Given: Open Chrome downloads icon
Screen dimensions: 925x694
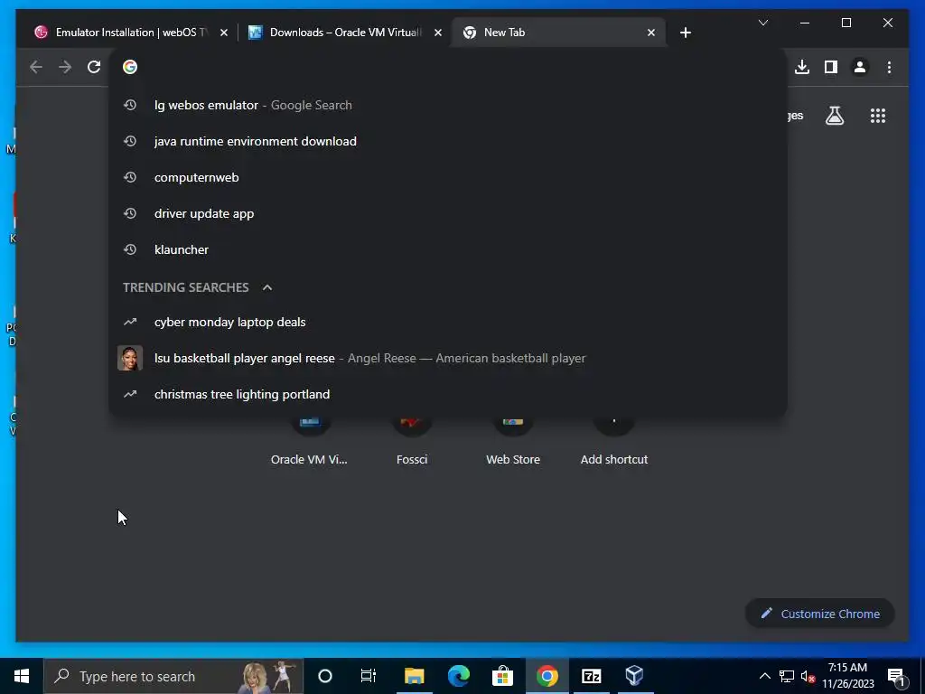Looking at the screenshot, I should click(802, 67).
